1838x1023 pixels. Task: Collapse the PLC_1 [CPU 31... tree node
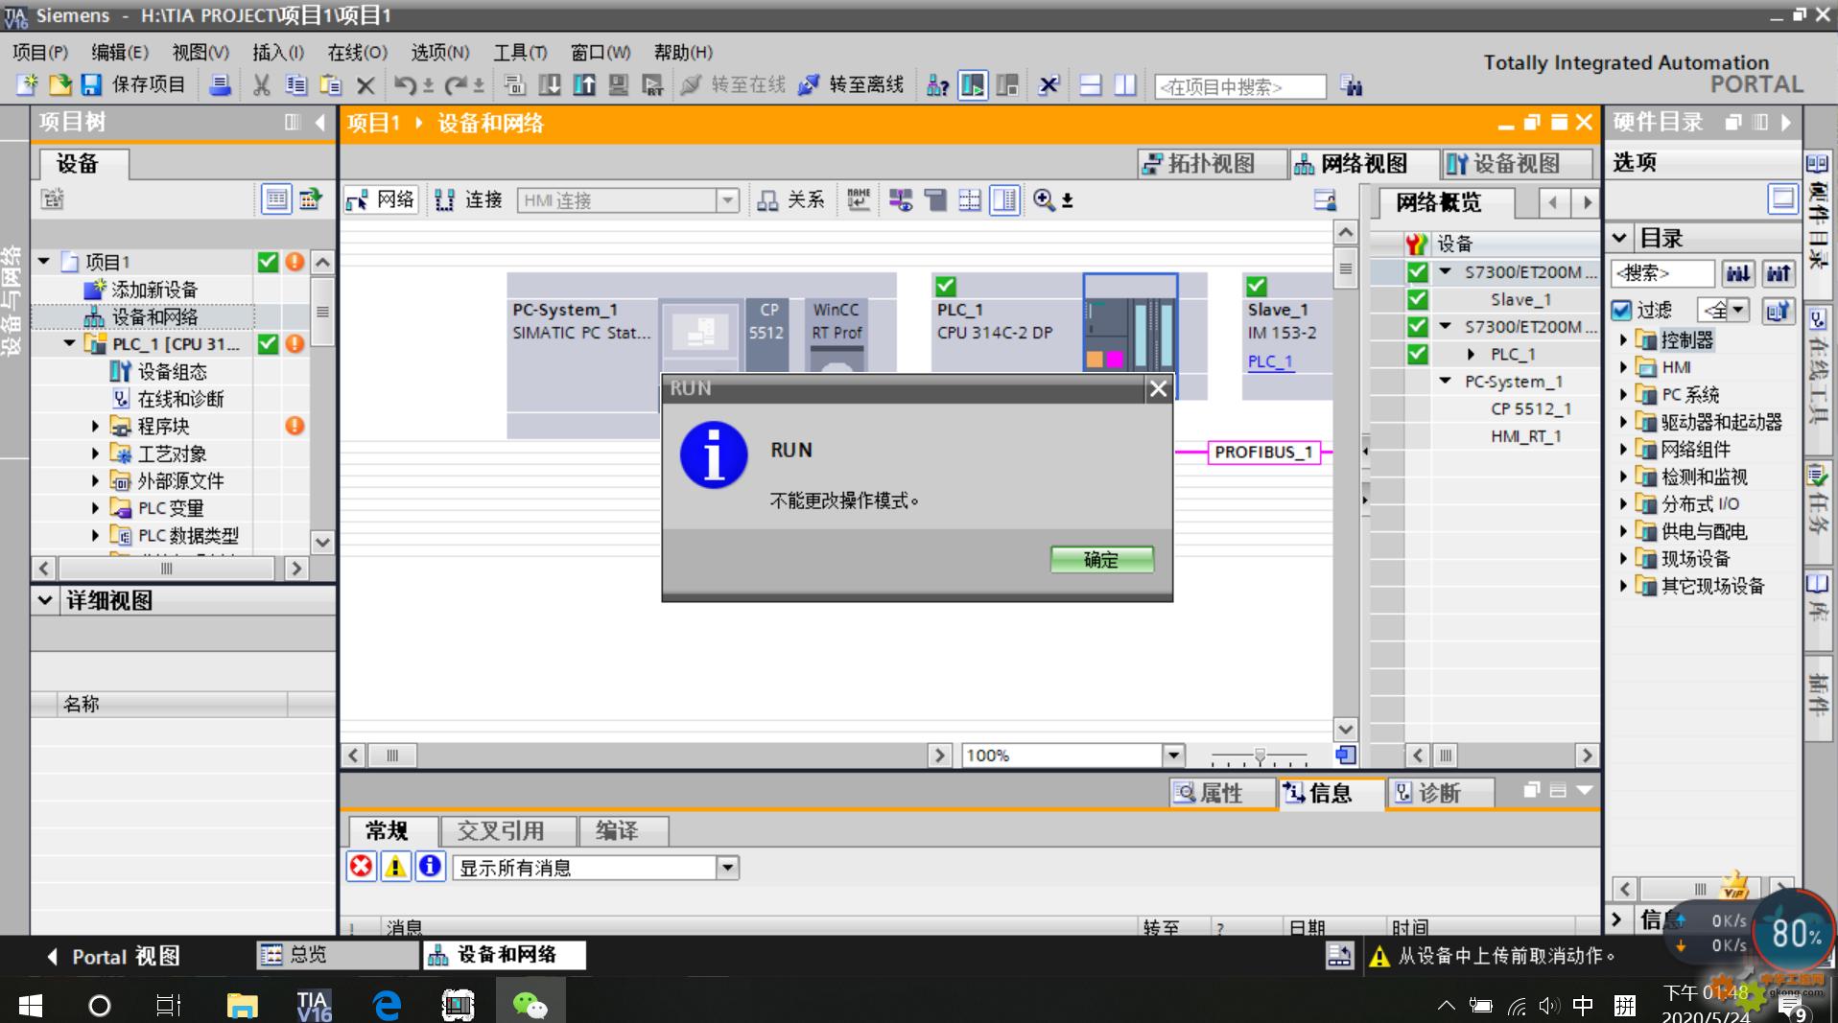pos(69,343)
